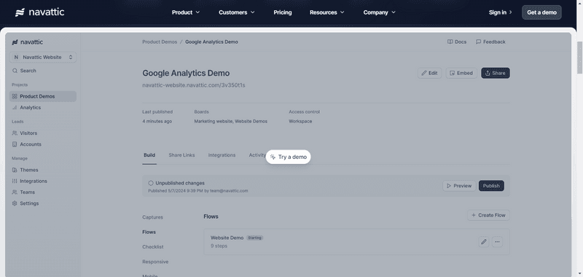Image resolution: width=583 pixels, height=277 pixels.
Task: Click the Navattic logo in app sidebar
Action: pos(28,42)
